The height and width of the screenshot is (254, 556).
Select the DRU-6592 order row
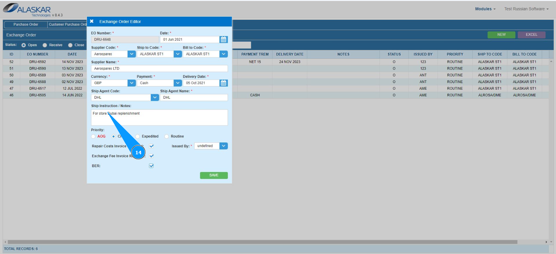[x=276, y=62]
